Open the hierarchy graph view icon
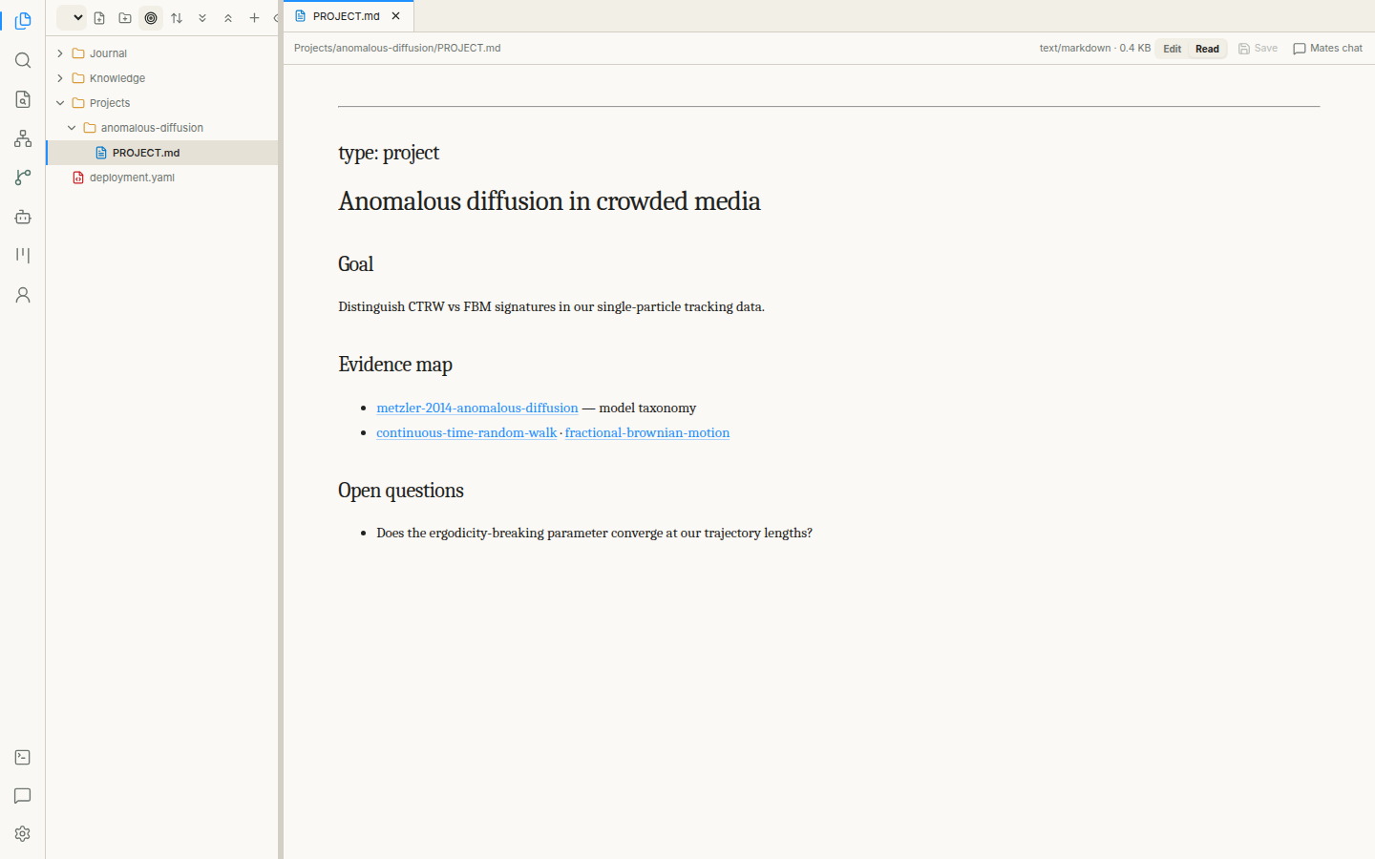The width and height of the screenshot is (1375, 859). (x=23, y=138)
